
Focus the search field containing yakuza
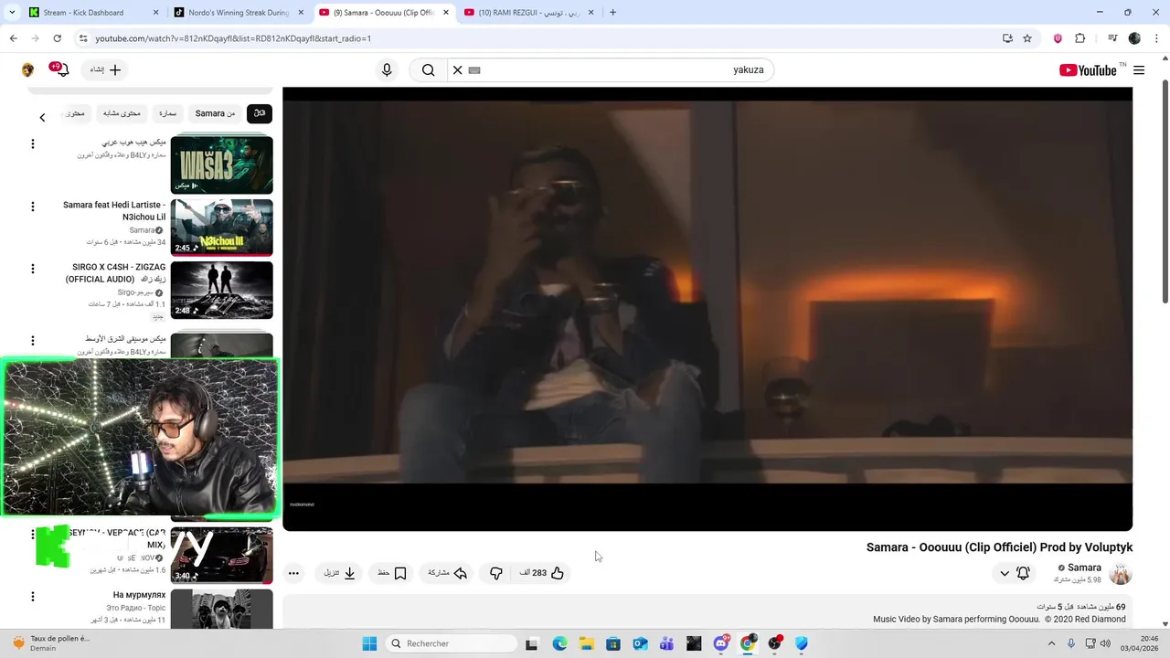tap(622, 70)
